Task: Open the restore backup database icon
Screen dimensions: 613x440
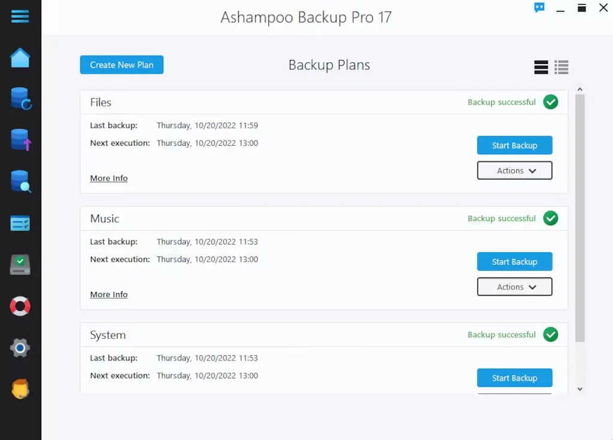Action: [20, 99]
